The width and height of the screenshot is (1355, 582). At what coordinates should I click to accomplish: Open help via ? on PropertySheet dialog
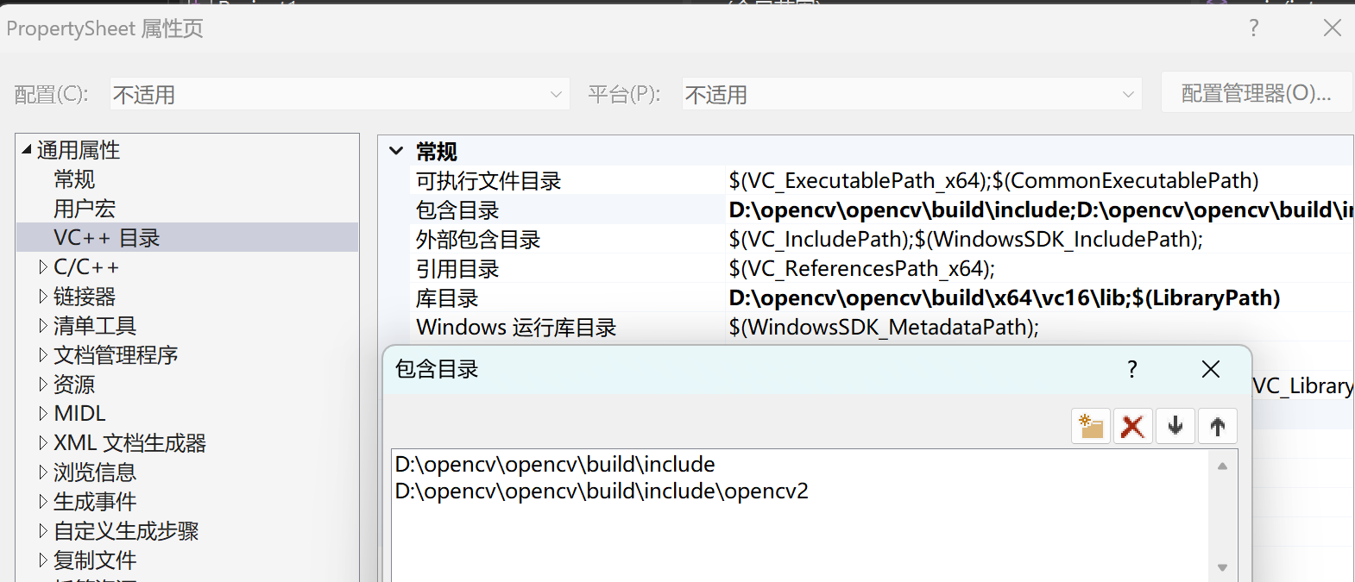1253,28
